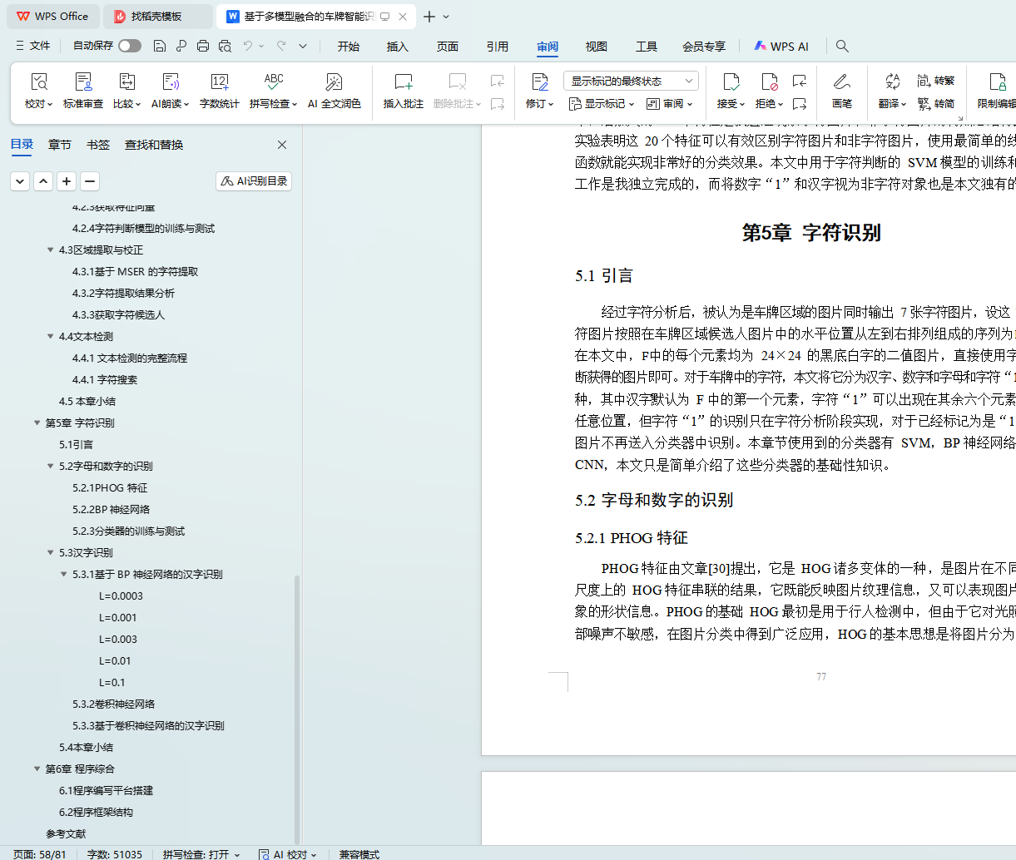Open the 找稻壳模板 tab
This screenshot has height=860, width=1016.
tap(156, 17)
